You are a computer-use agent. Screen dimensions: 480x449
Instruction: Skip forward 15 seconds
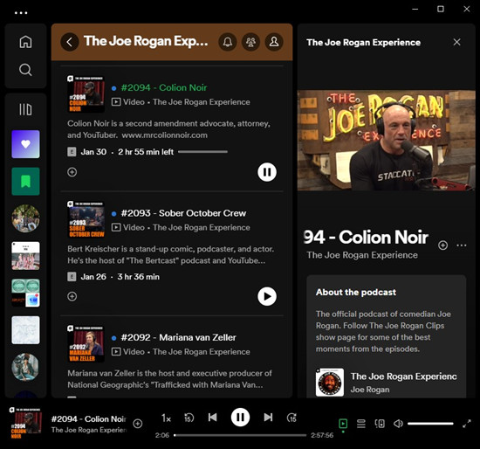click(x=291, y=418)
